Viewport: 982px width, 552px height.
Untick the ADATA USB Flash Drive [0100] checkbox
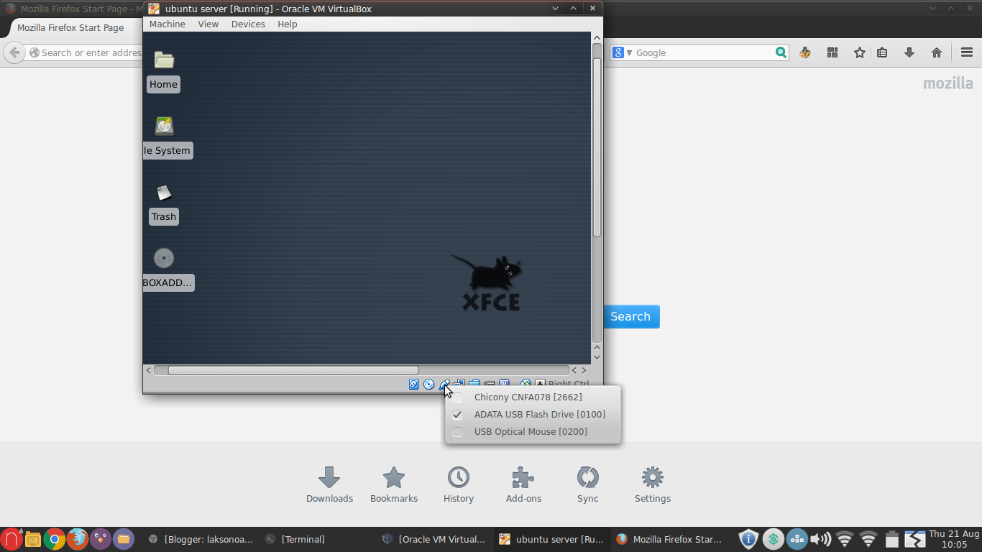[457, 415]
